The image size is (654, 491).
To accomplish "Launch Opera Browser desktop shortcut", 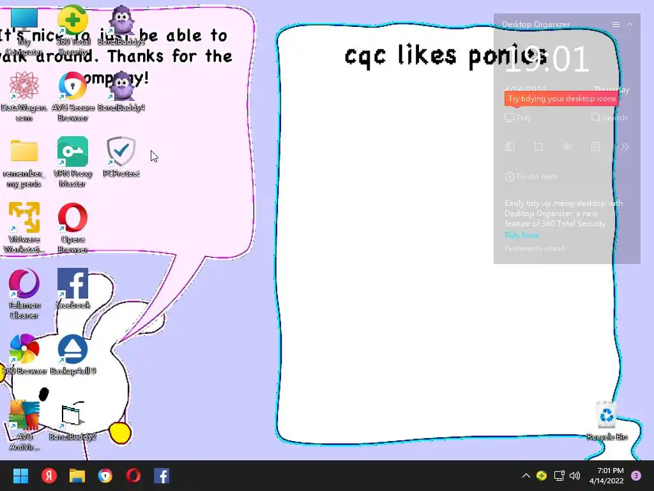I will tap(73, 228).
